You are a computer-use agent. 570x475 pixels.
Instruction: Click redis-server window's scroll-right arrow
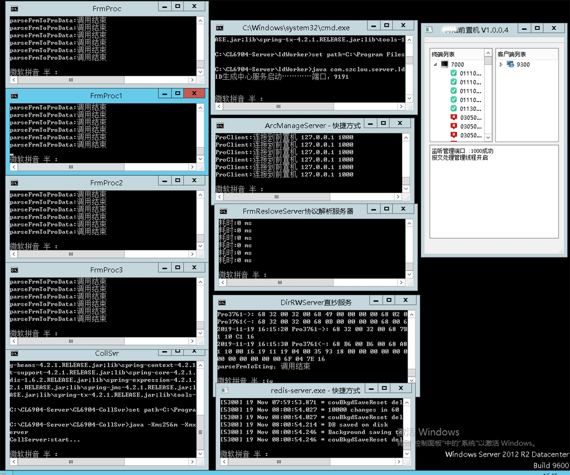click(x=399, y=462)
